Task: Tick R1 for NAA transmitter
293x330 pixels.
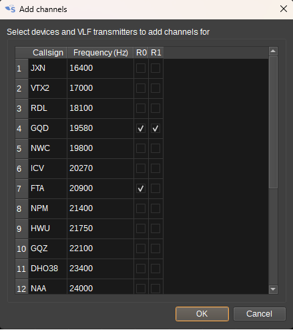Action: [156, 289]
